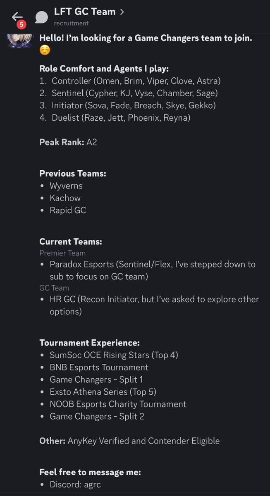The height and width of the screenshot is (496, 270).
Task: Tap the thread speech bubble icon
Action: (x=41, y=17)
